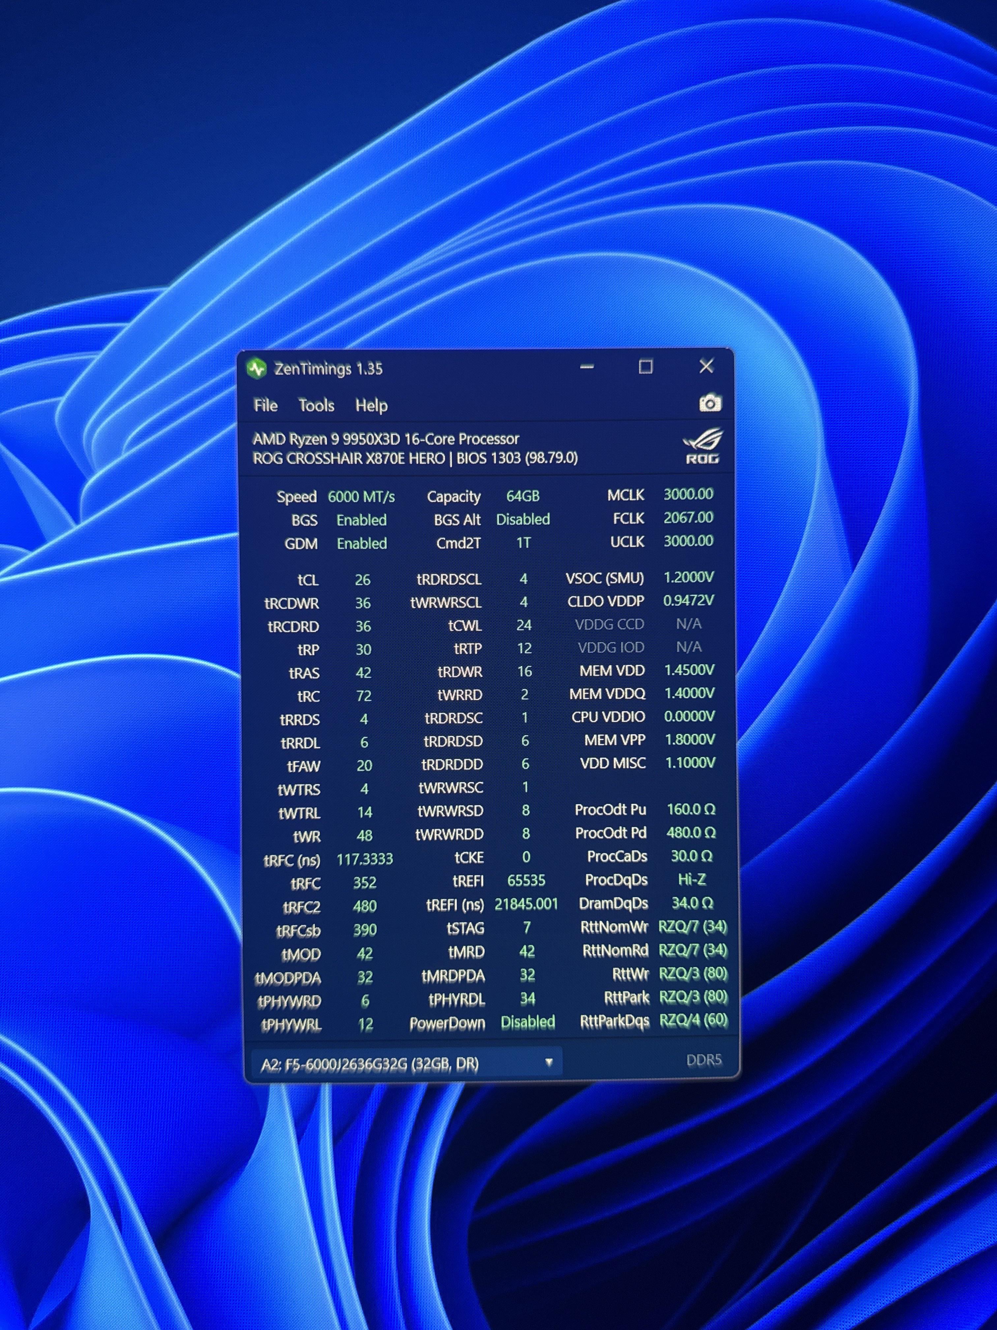
Task: Click the VSOC (SMU) 1.2000V value
Action: click(689, 577)
